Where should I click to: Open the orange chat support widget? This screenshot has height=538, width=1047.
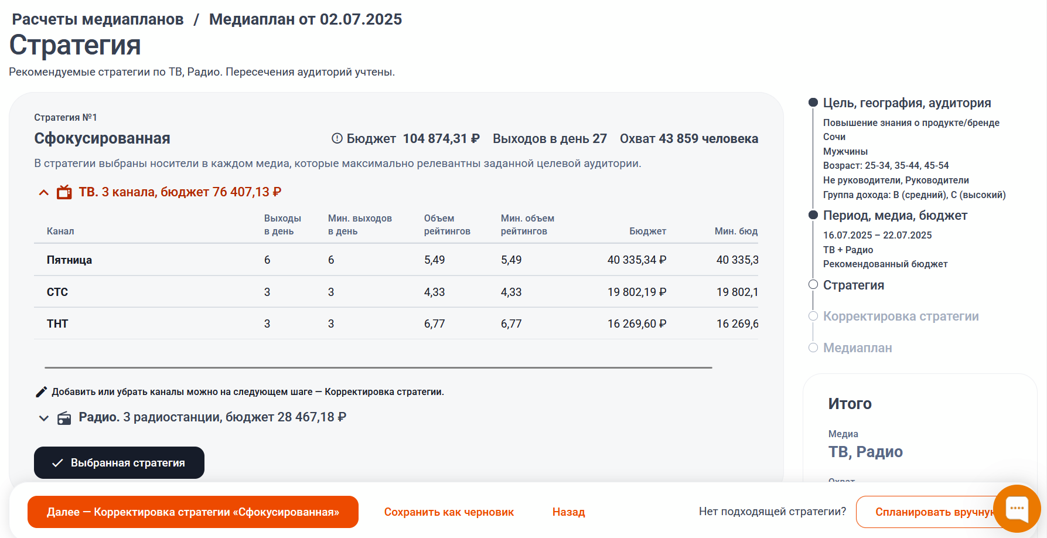[x=1017, y=508]
